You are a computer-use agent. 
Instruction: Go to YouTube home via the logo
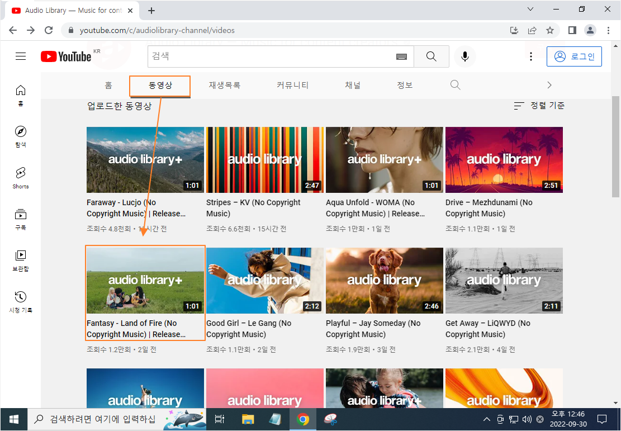click(x=66, y=56)
